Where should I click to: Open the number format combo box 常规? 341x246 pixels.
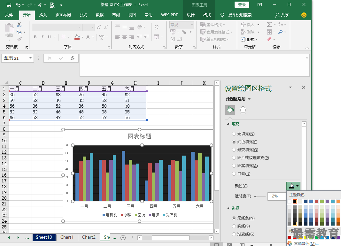pos(182,25)
